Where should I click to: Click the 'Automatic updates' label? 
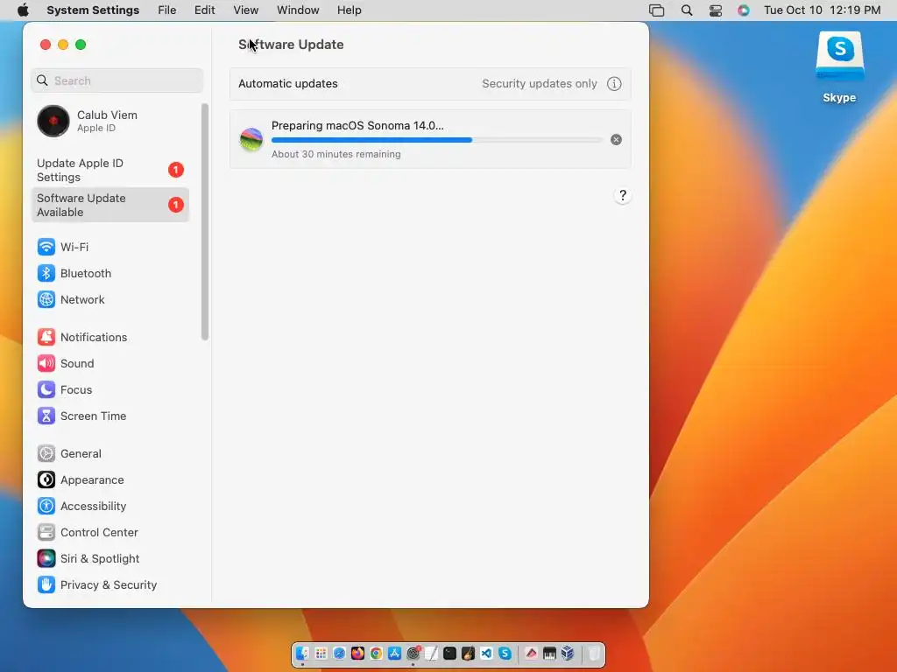(287, 83)
